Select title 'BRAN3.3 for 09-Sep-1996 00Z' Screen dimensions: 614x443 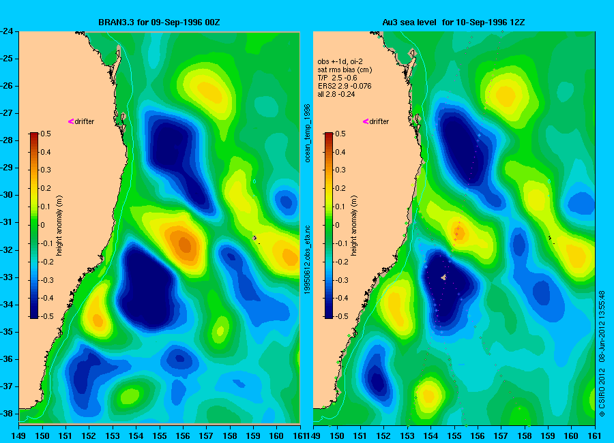pyautogui.click(x=159, y=22)
